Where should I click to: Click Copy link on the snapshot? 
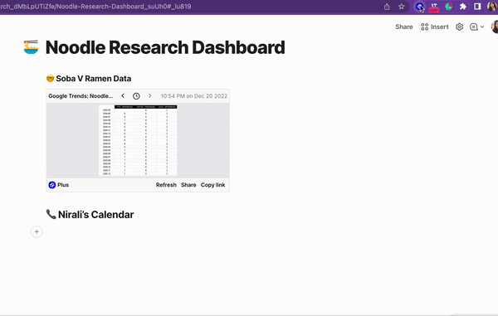(x=212, y=185)
